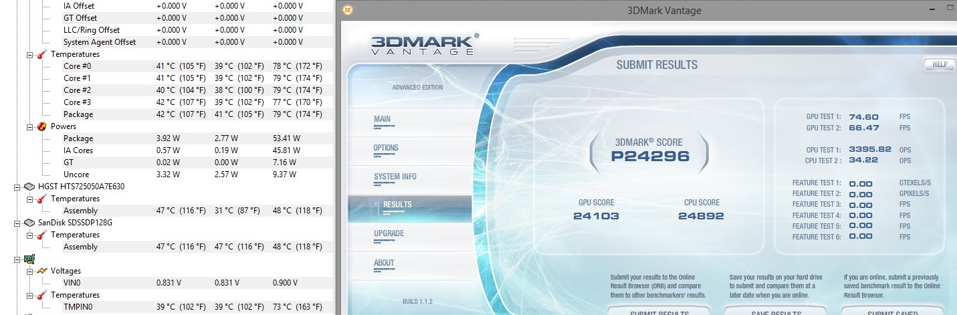
Task: Click the SUBMIT RESULTS button
Action: coord(659,310)
